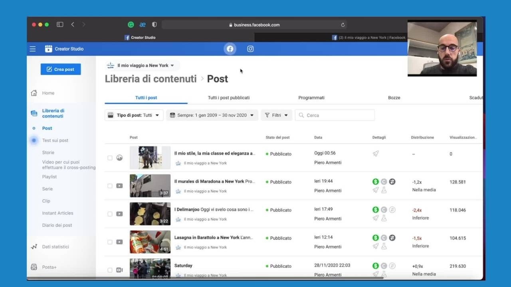Click the 128.581 views value
Viewport: 511px width, 287px height.
coord(458,182)
